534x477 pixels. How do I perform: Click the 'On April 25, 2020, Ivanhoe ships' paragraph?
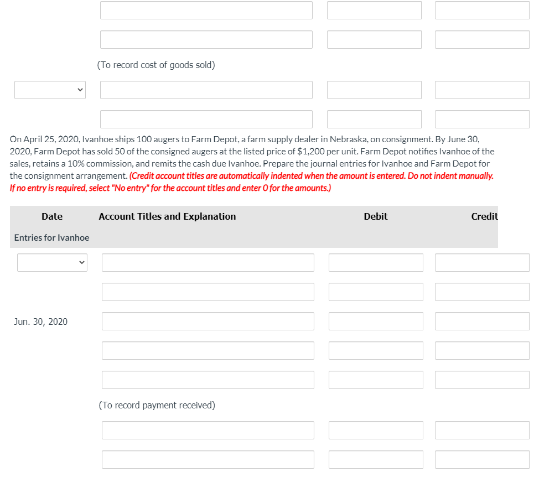pos(252,157)
